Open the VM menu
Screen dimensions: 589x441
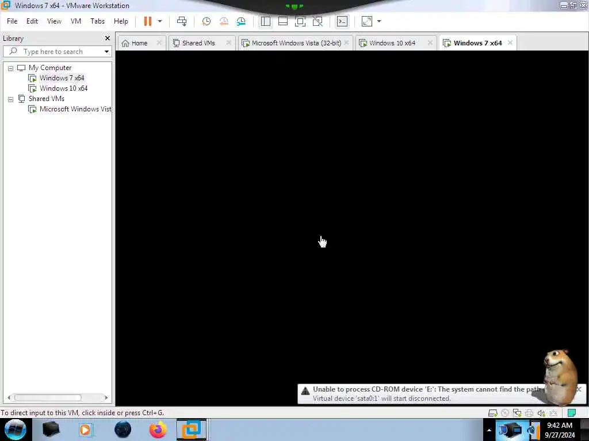click(76, 21)
